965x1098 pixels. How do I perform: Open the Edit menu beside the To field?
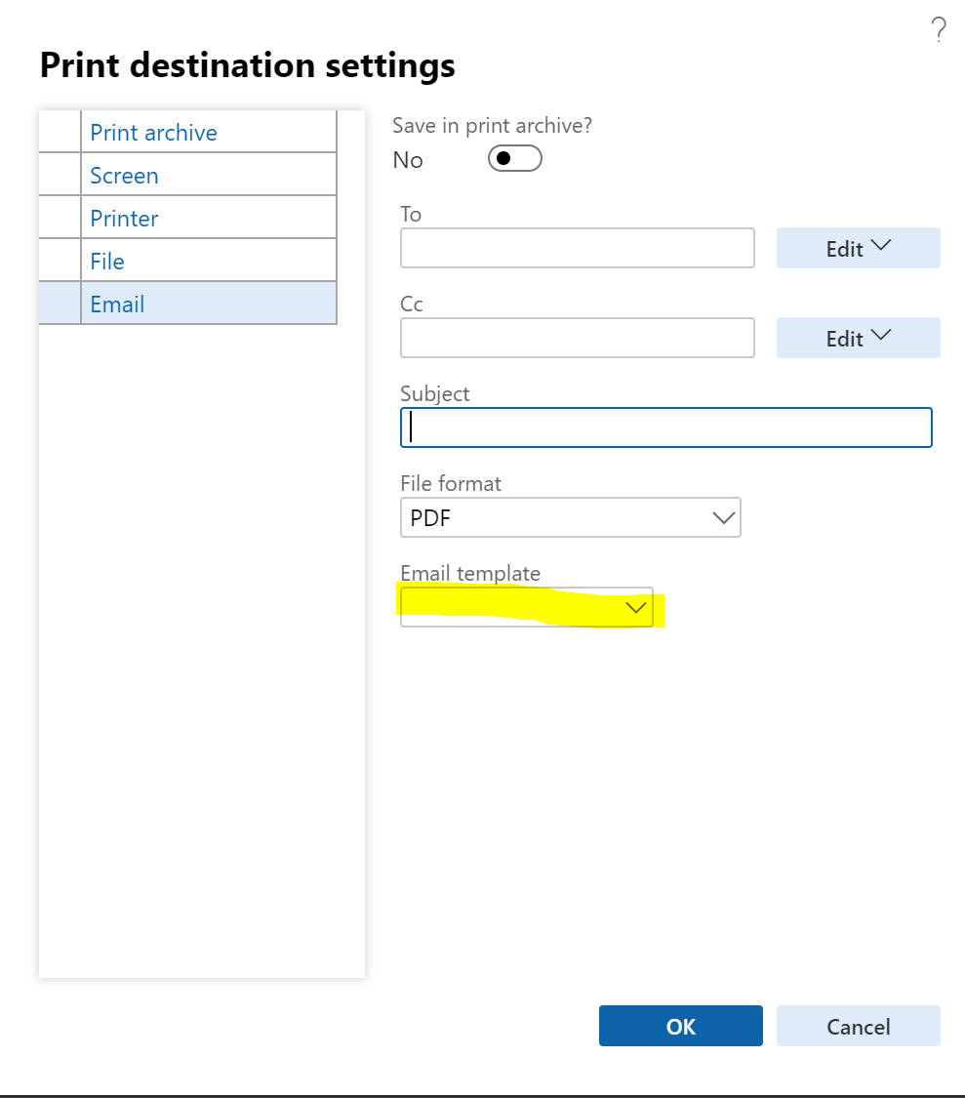pos(858,248)
